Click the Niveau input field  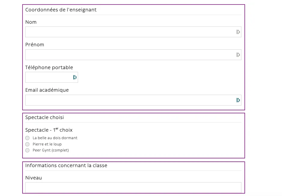133,188
